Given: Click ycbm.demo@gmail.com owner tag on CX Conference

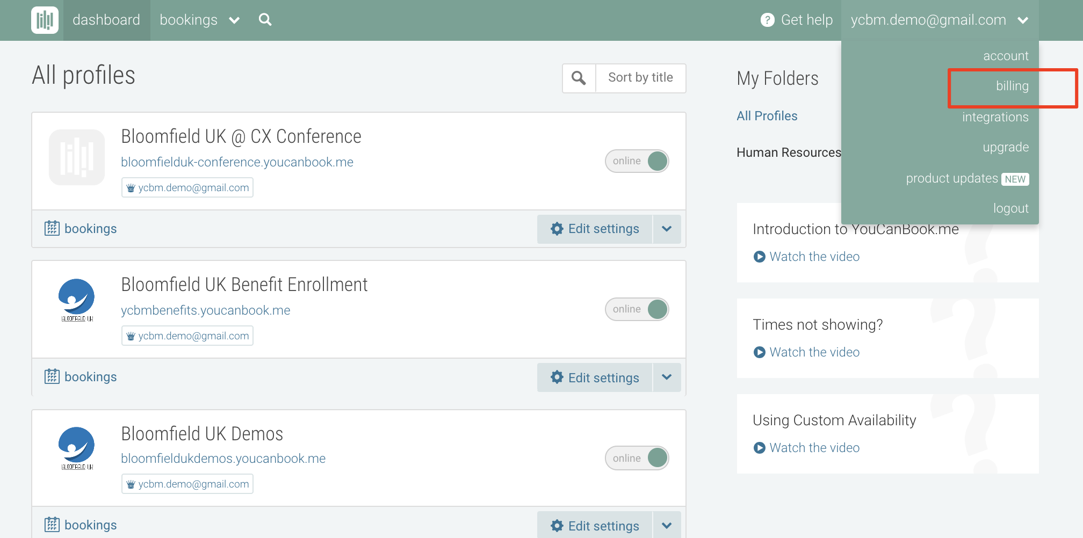Looking at the screenshot, I should [187, 188].
